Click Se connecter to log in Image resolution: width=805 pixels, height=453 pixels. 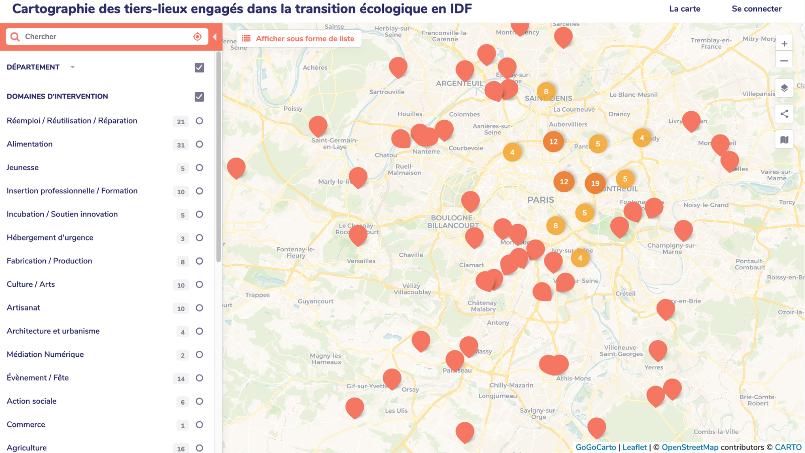click(x=756, y=9)
